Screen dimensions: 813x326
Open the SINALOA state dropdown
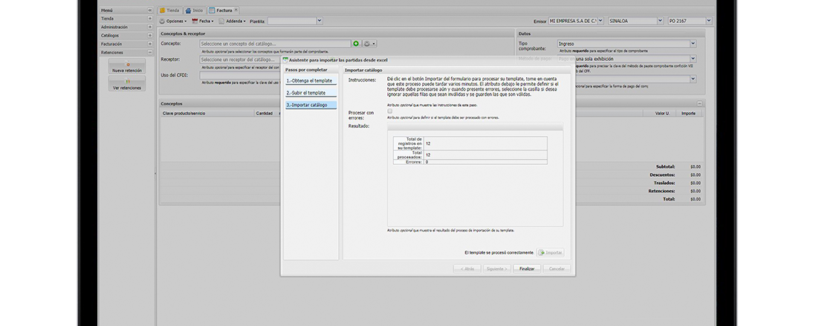[x=661, y=22]
